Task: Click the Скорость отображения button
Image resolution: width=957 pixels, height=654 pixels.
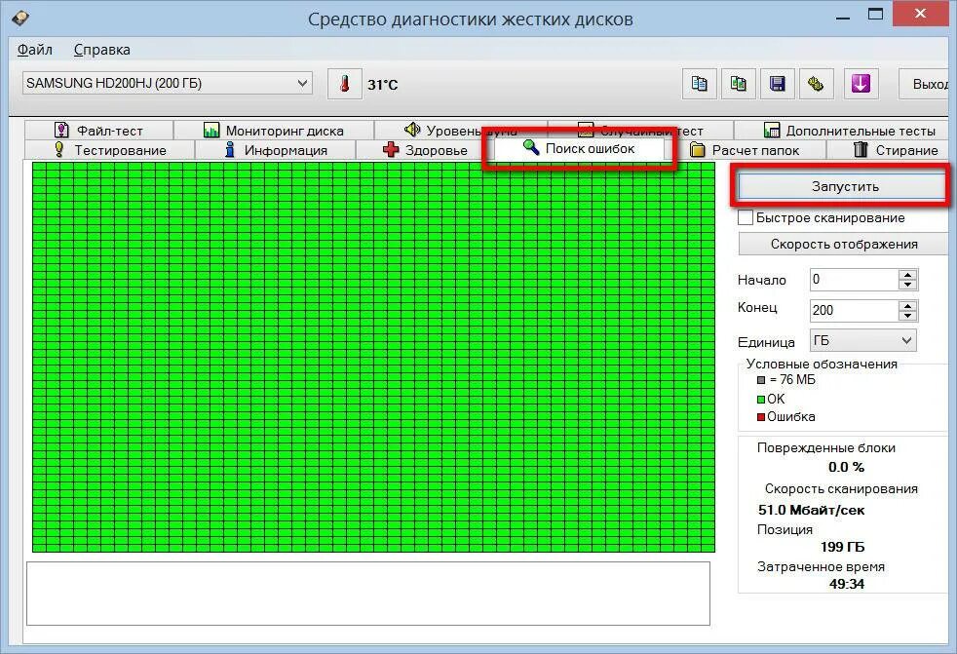Action: click(844, 245)
